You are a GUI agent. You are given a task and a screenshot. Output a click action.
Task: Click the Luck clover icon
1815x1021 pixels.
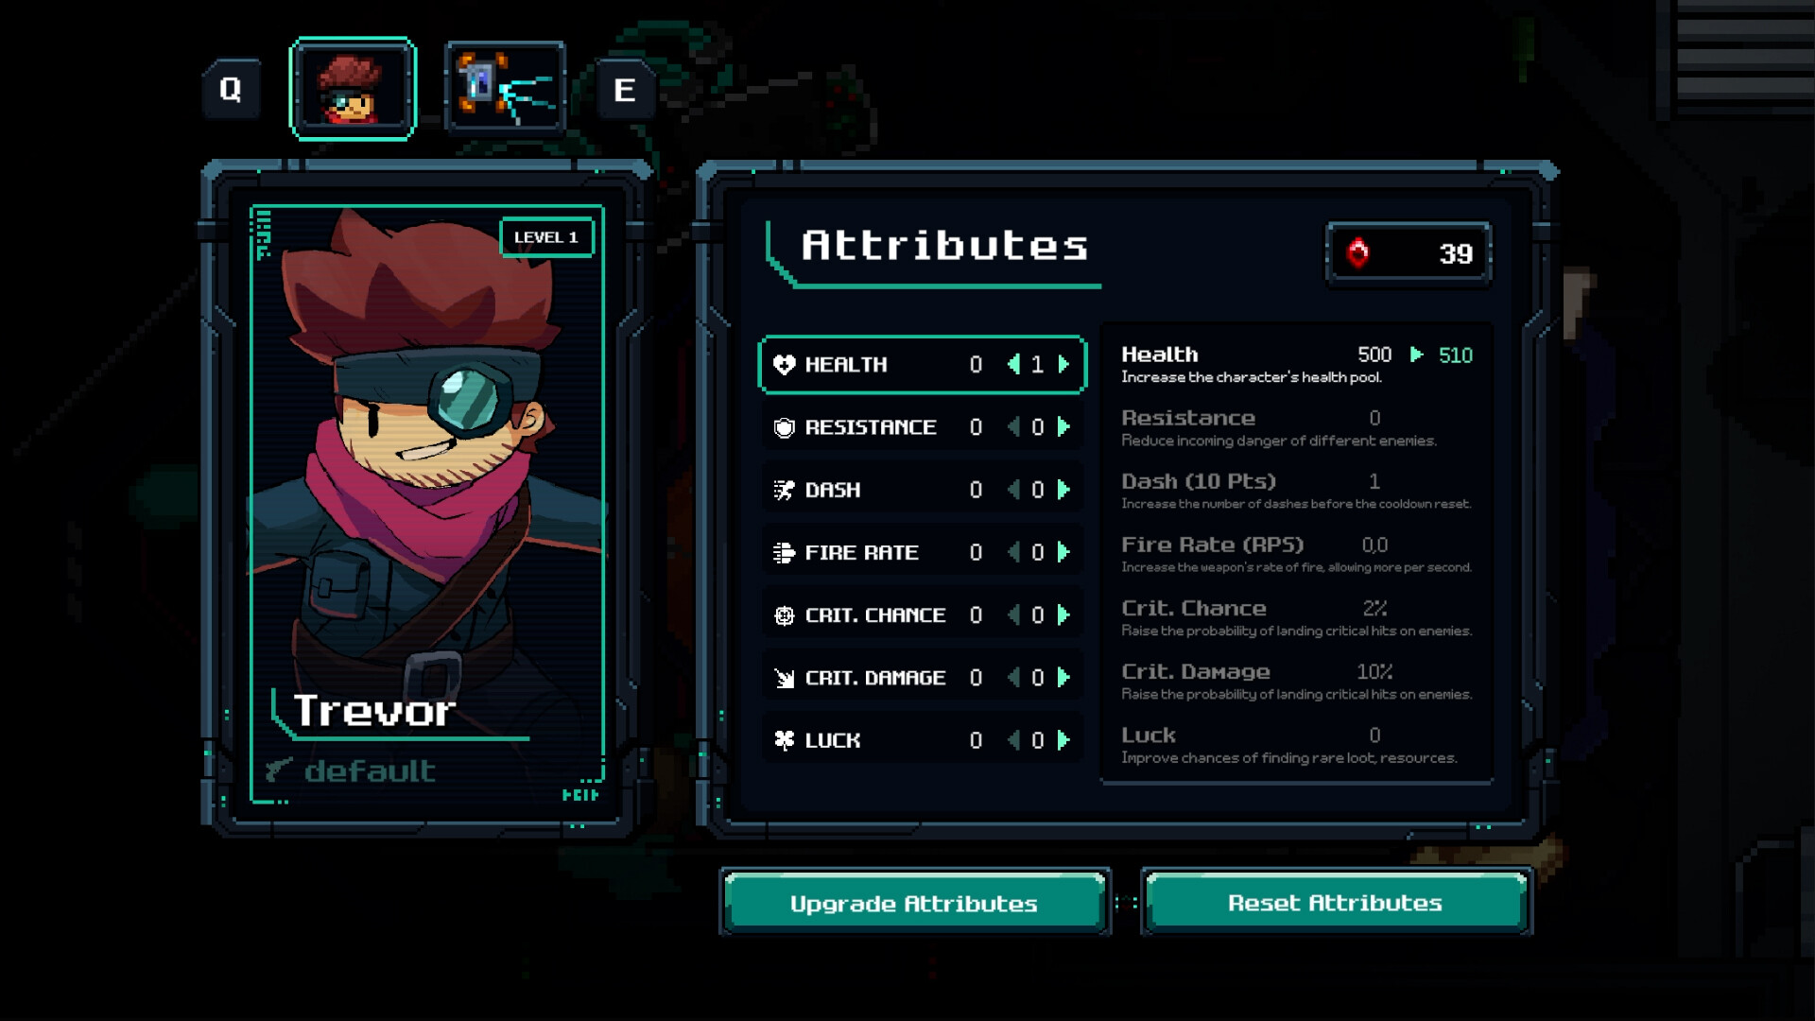click(784, 740)
